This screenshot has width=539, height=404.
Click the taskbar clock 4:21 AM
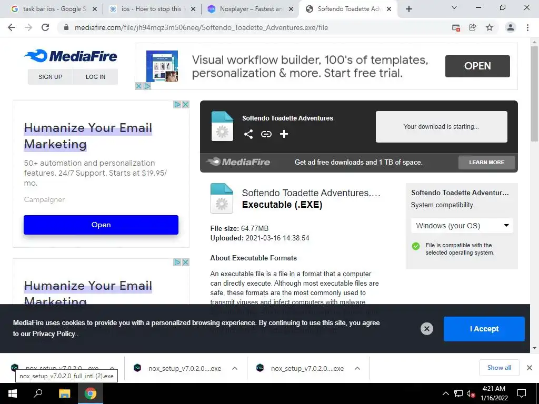[x=494, y=393]
